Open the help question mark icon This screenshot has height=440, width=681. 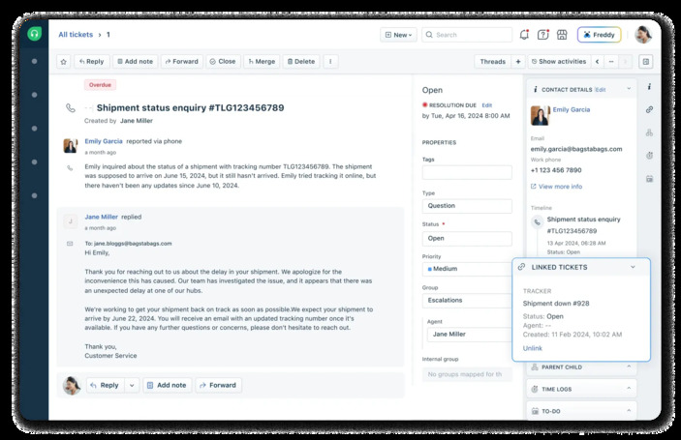tap(543, 35)
